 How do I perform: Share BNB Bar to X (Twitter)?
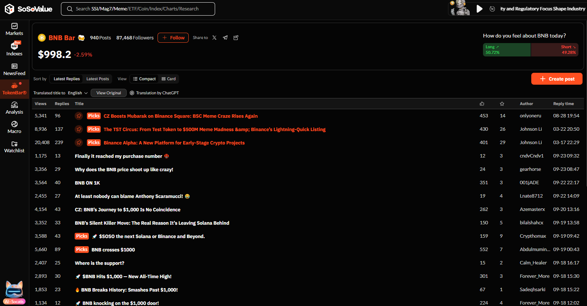tap(214, 38)
